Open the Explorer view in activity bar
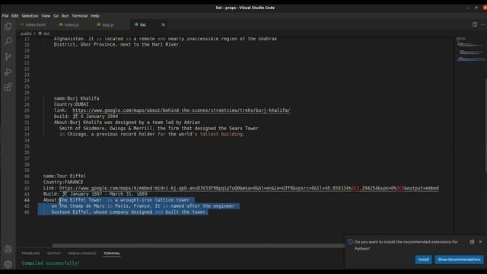This screenshot has width=487, height=274. (8, 27)
